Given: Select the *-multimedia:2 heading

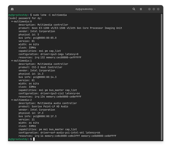Looking at the screenshot, I should [21, 100].
